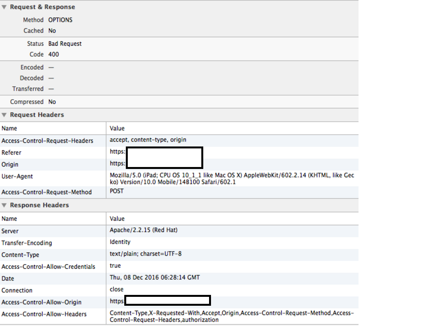Image resolution: width=446 pixels, height=329 pixels.
Task: Select the User-Agent header value
Action: pyautogui.click(x=232, y=179)
